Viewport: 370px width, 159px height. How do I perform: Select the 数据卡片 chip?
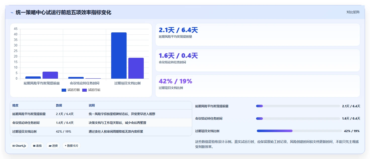(x=71, y=146)
